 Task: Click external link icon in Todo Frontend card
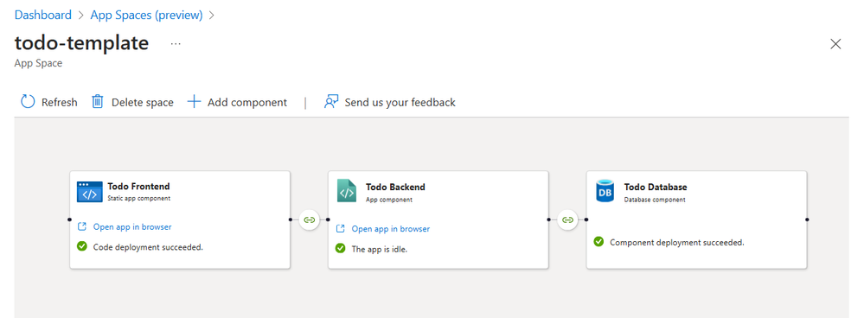click(x=82, y=226)
